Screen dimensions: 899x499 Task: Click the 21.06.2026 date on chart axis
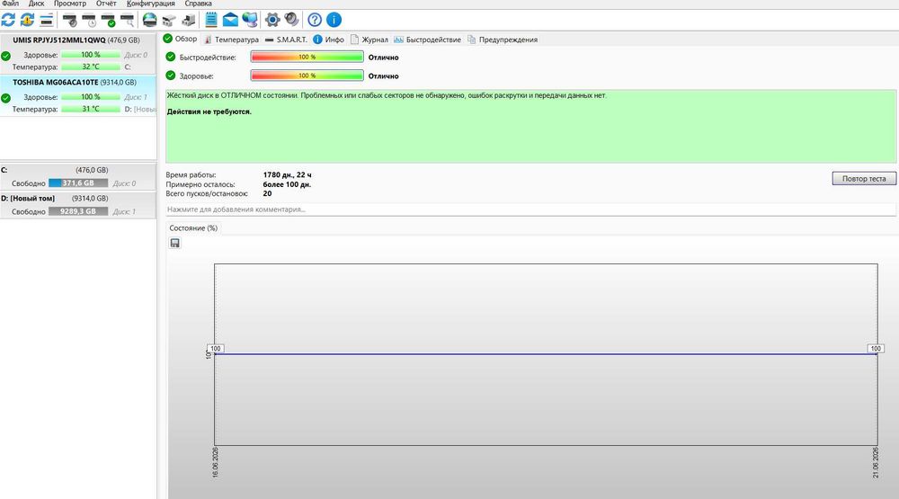(x=875, y=462)
